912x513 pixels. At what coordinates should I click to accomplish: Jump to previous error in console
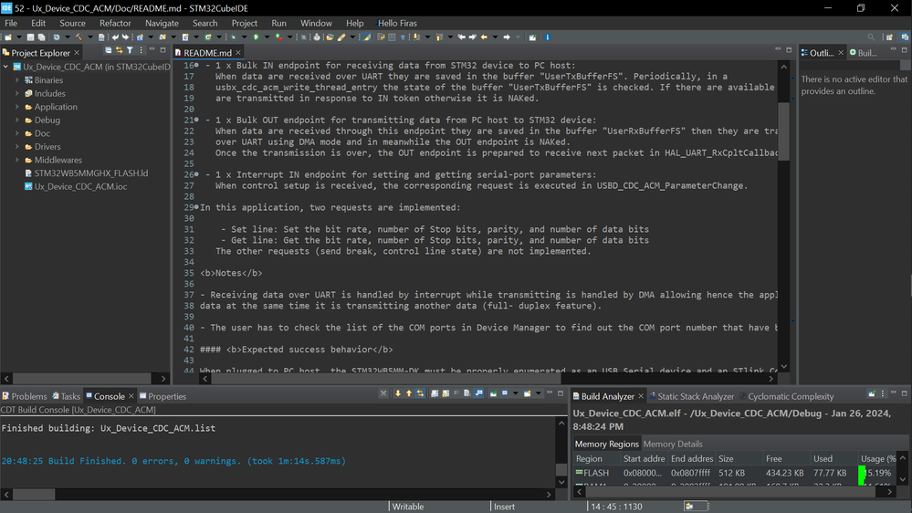409,393
